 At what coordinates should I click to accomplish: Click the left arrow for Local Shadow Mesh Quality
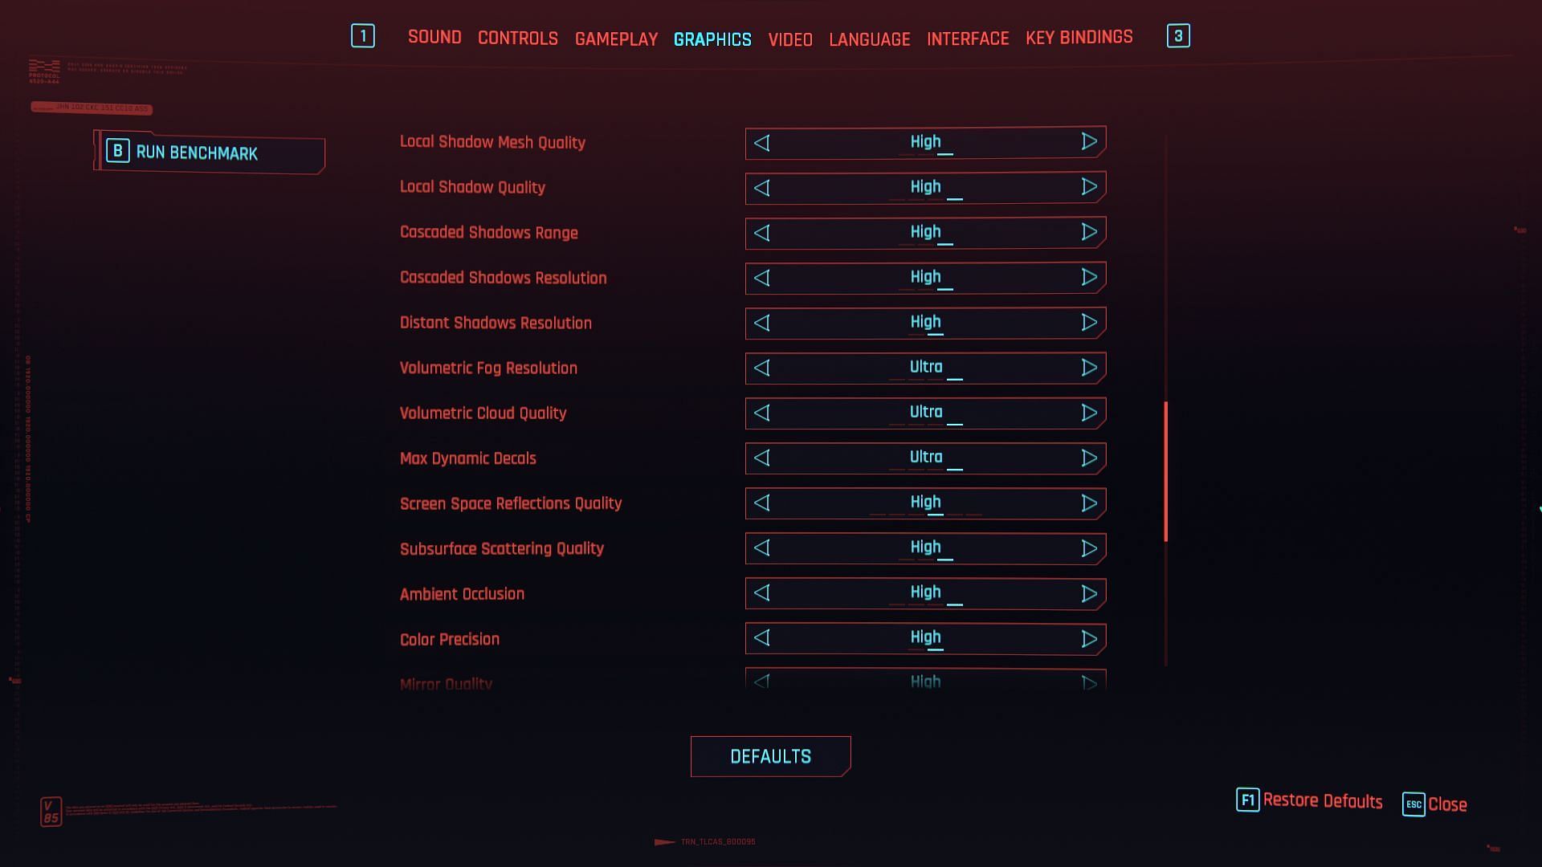coord(762,142)
